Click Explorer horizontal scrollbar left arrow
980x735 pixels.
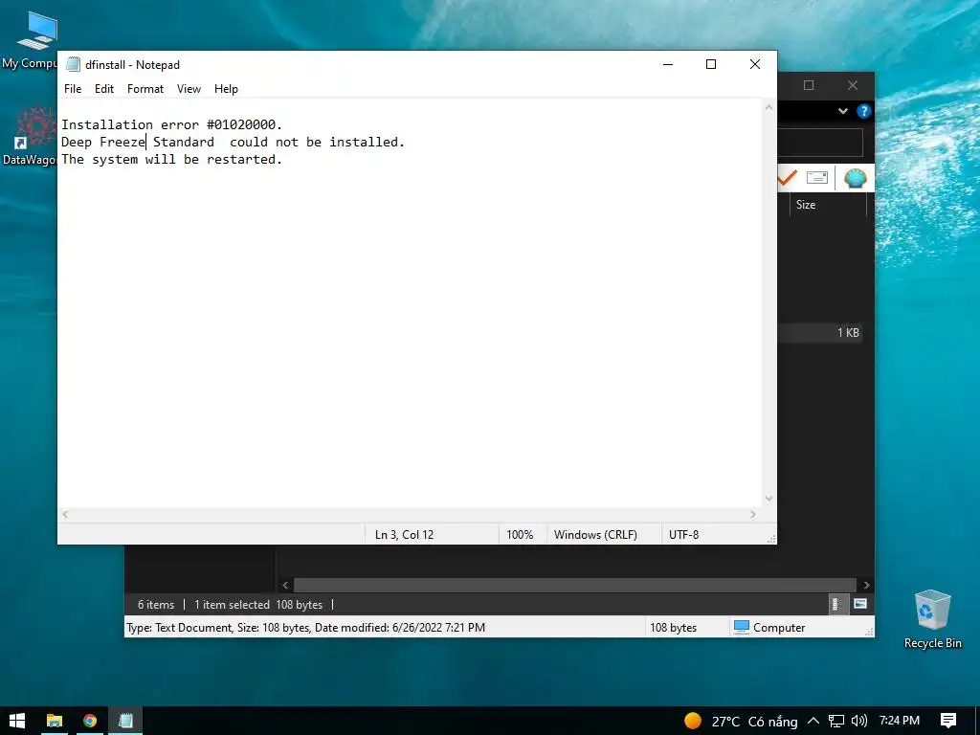pyautogui.click(x=285, y=585)
